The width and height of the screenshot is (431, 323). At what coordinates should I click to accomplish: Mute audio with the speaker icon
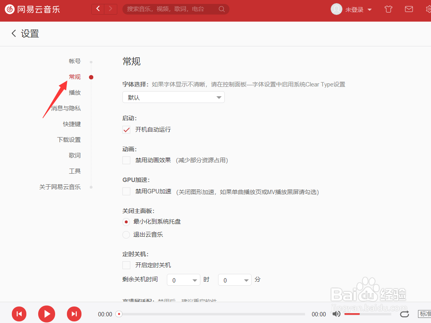[337, 314]
